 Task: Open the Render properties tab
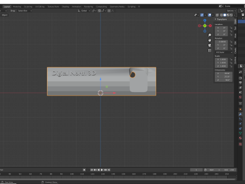point(240,78)
